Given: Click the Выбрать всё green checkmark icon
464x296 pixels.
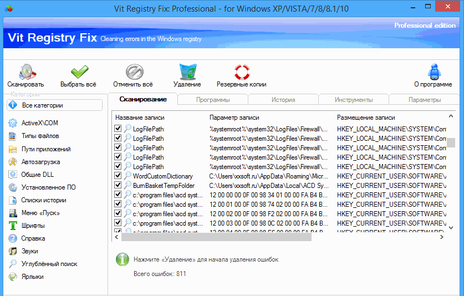Looking at the screenshot, I should point(79,72).
